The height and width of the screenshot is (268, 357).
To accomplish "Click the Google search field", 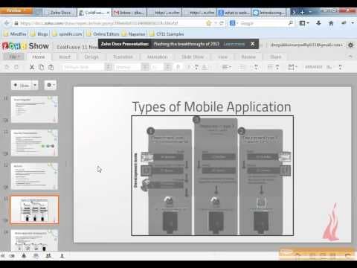I will tap(263, 23).
